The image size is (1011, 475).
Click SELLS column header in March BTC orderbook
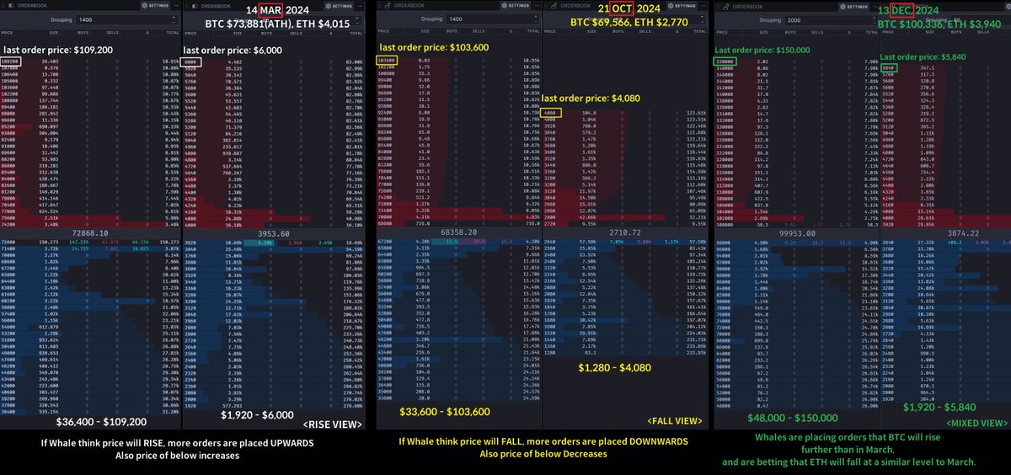click(x=112, y=32)
